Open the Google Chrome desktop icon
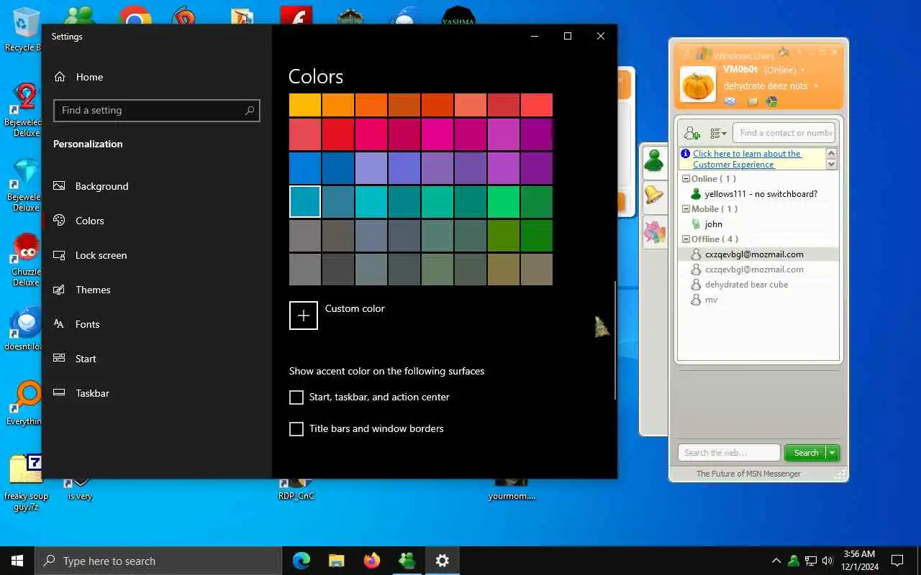Image resolution: width=921 pixels, height=575 pixels. tap(135, 14)
